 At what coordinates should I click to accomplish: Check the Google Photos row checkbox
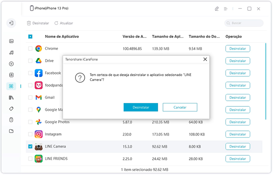pyautogui.click(x=30, y=122)
